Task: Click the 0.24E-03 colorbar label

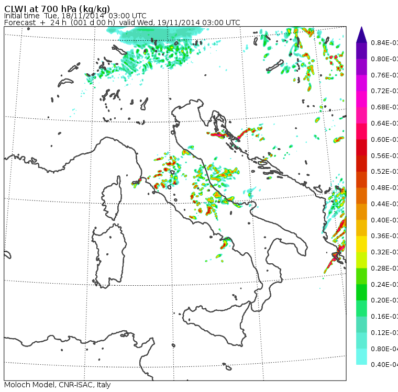Action: (x=384, y=284)
